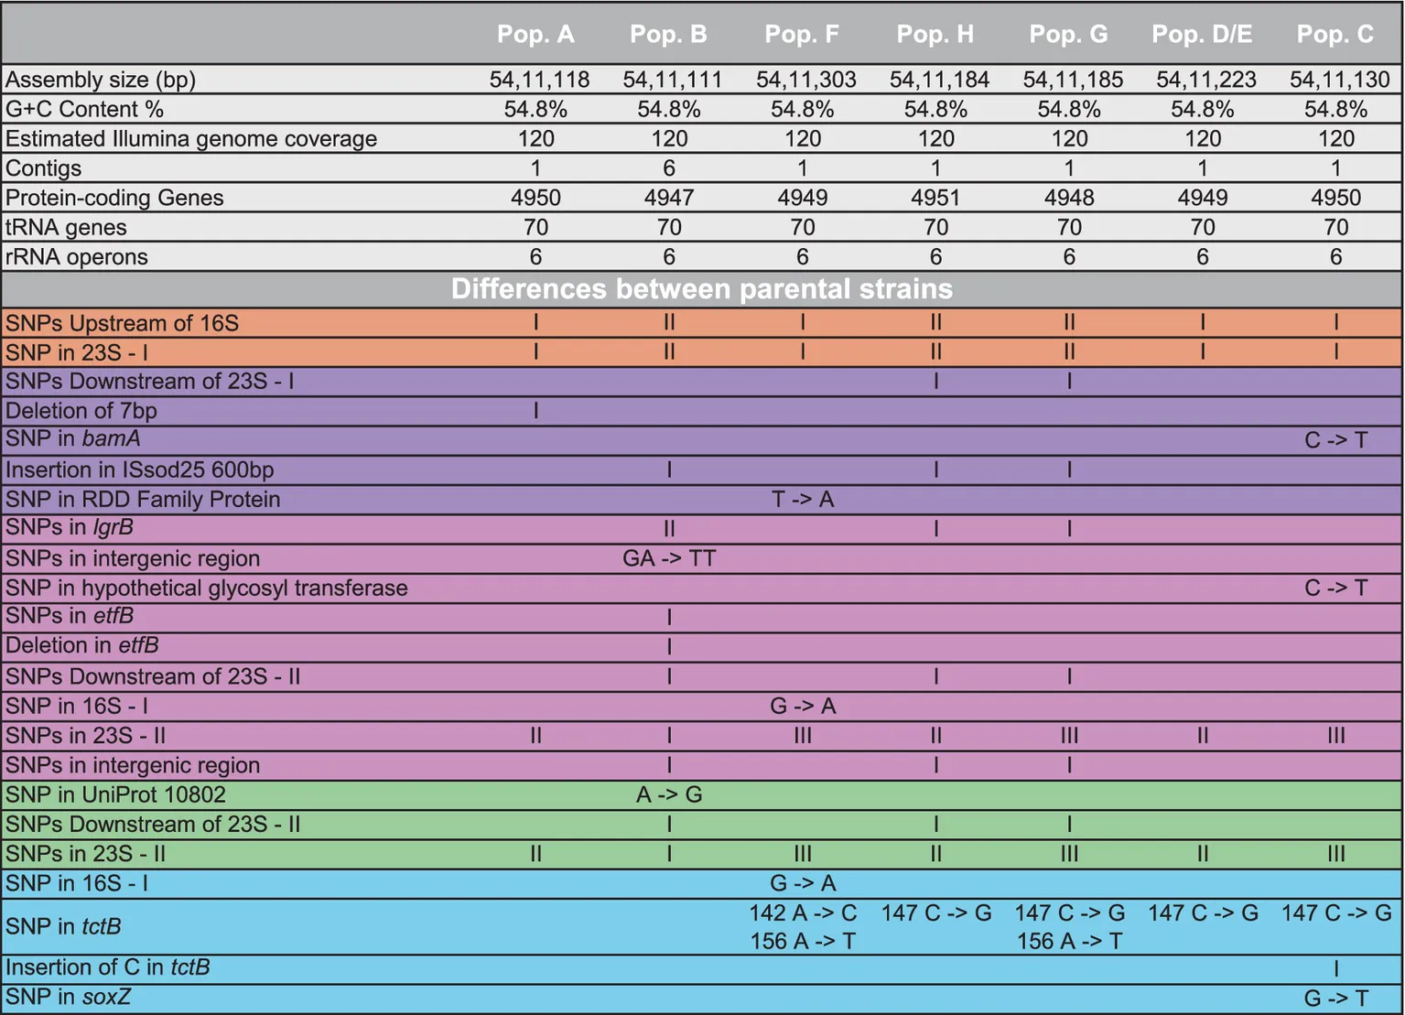
Task: Select the Pop. D/E column header
Action: (1202, 34)
